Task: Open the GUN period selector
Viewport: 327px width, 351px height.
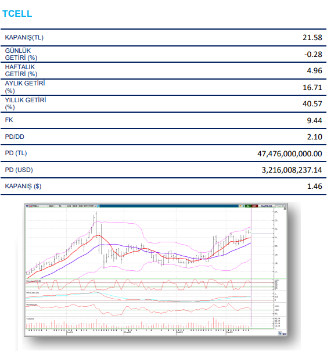Action: point(51,206)
